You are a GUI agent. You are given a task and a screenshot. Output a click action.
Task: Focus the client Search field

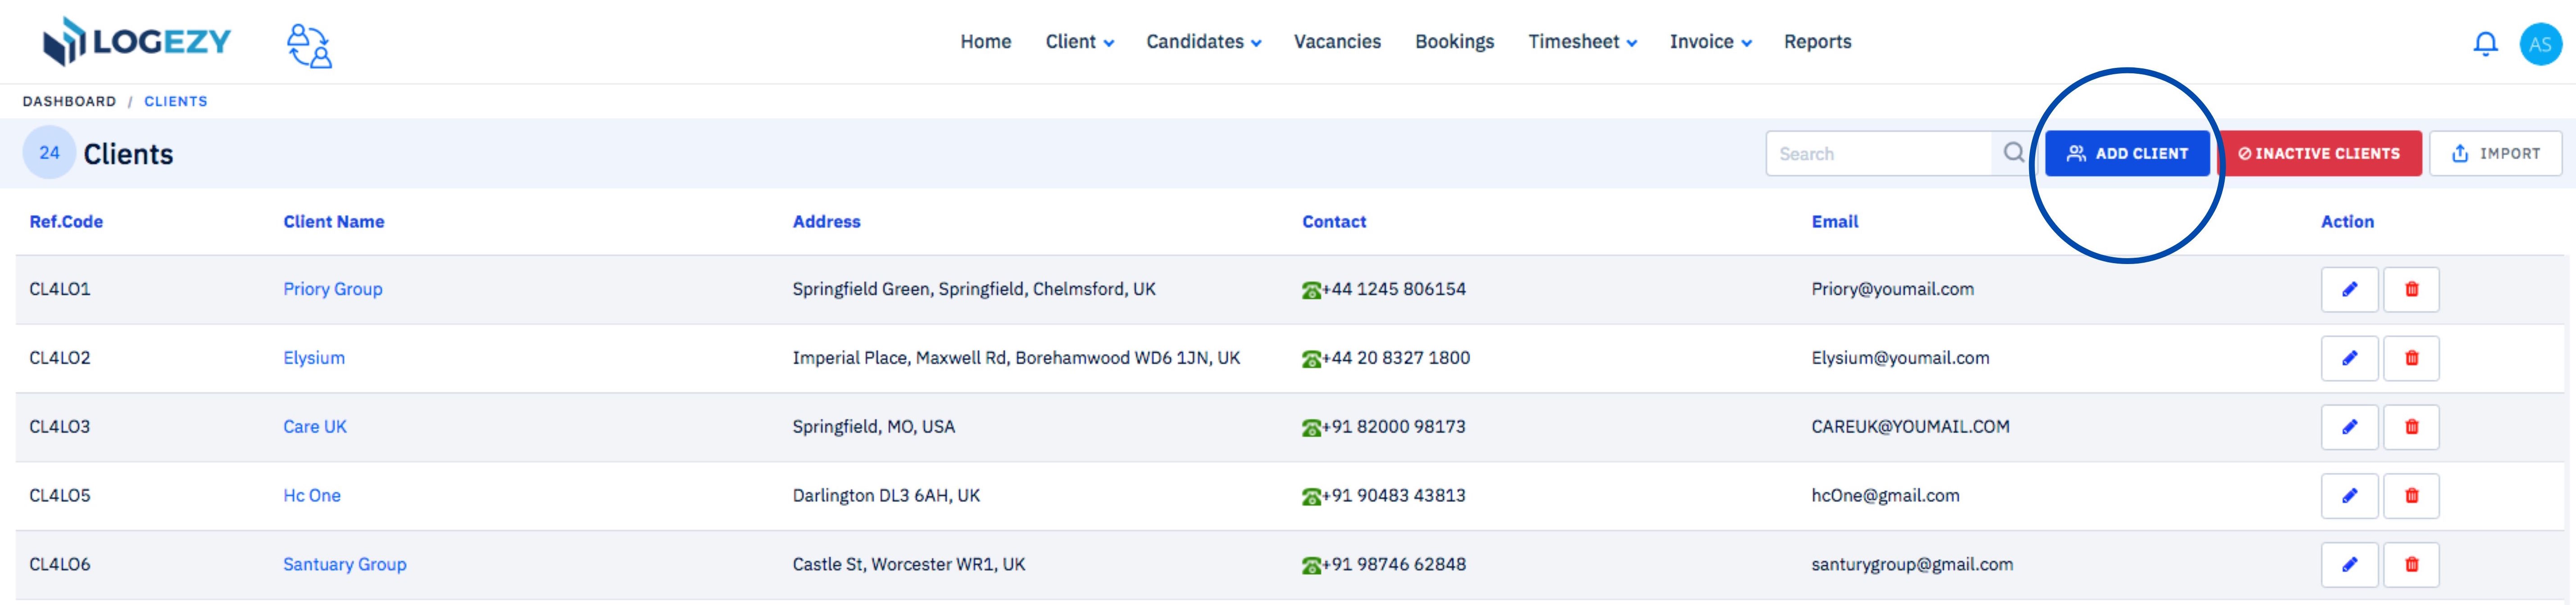click(x=1880, y=154)
